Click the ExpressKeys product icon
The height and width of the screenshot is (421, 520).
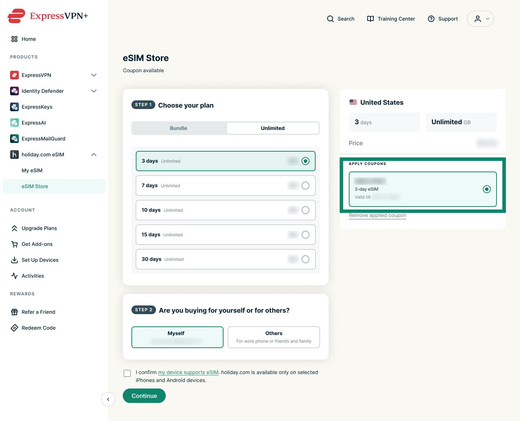(x=14, y=107)
